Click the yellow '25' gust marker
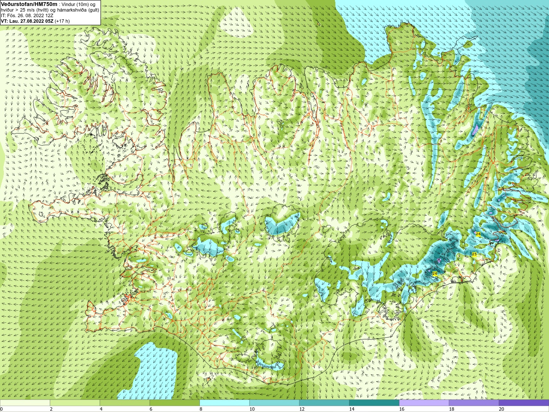The height and width of the screenshot is (412, 549). pyautogui.click(x=474, y=254)
